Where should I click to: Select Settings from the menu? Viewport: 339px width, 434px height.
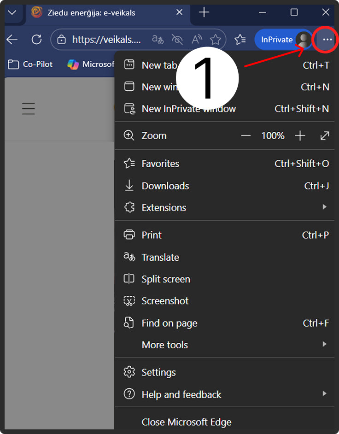(x=158, y=372)
